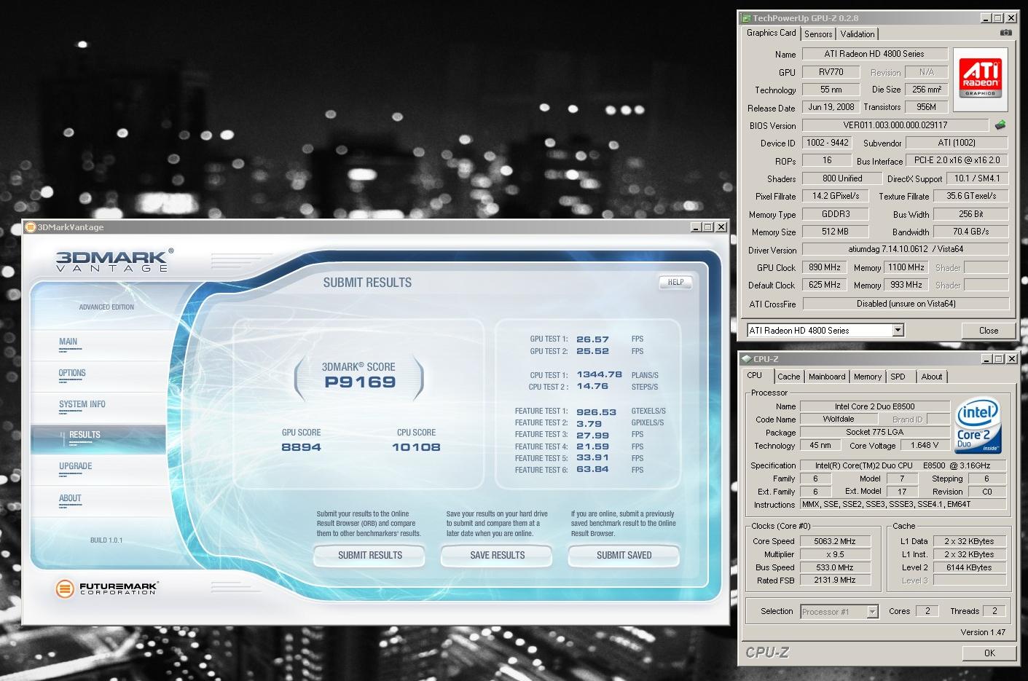Screen dimensions: 1028x681
Task: Click the GPU Clock 890 MHz field
Action: point(824,267)
